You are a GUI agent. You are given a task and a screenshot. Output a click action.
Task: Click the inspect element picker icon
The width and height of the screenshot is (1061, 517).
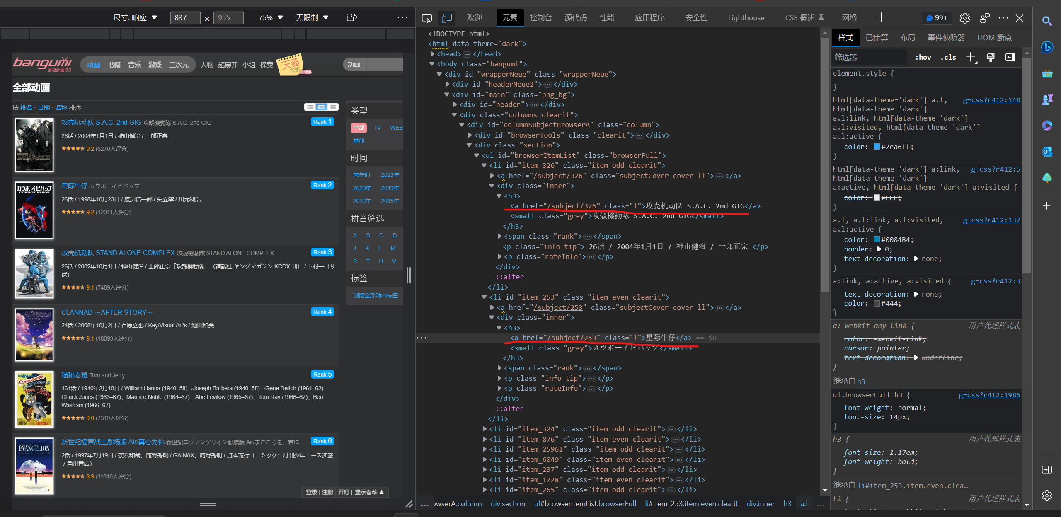pyautogui.click(x=426, y=18)
